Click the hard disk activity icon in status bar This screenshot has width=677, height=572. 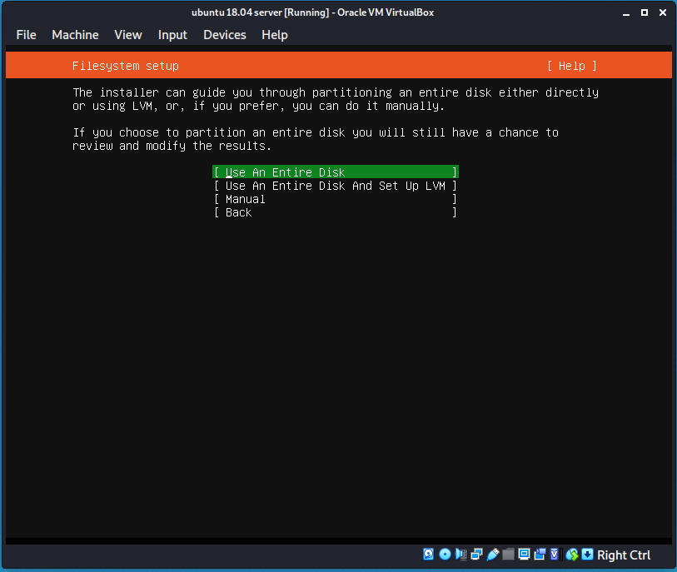427,555
